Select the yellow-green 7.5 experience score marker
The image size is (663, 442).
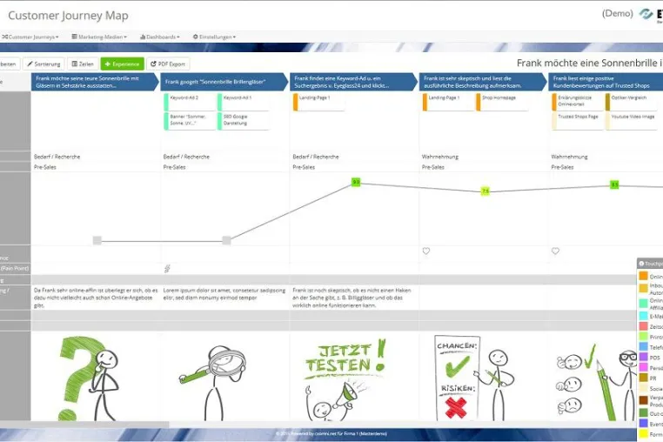pyautogui.click(x=486, y=191)
